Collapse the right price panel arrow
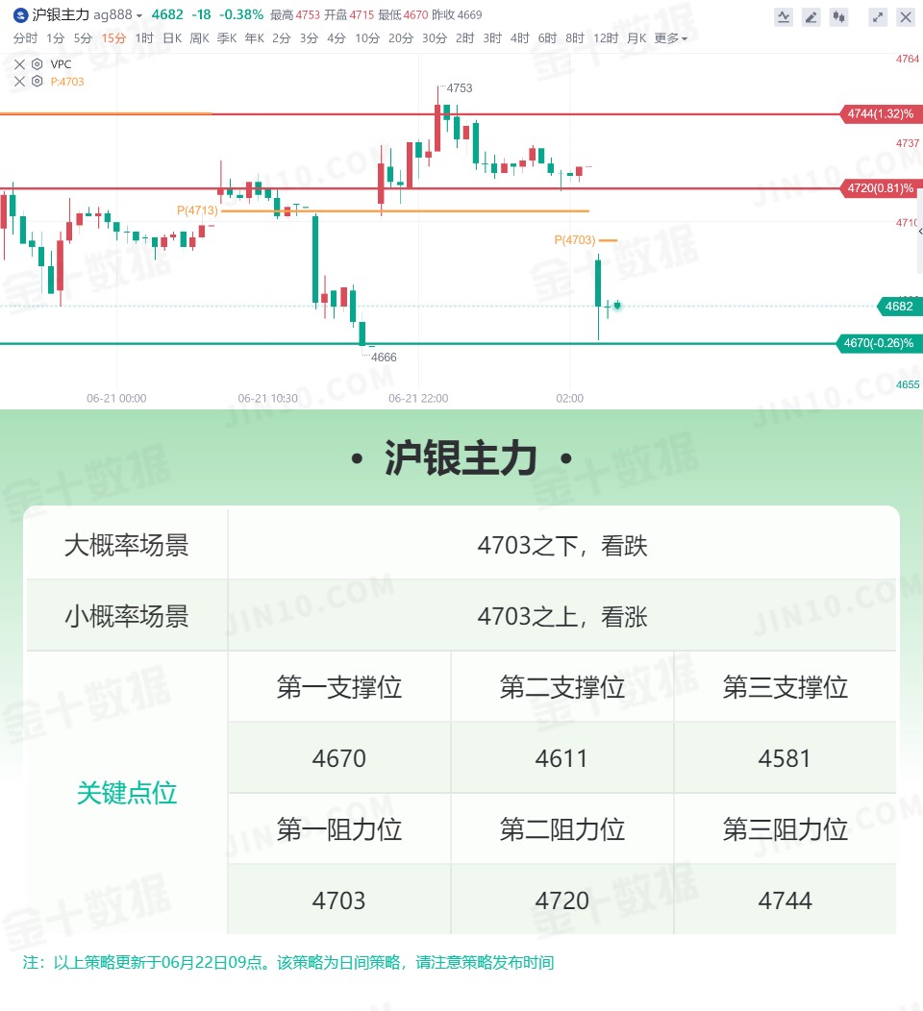Screen dimensions: 923x1011 pyautogui.click(x=920, y=231)
